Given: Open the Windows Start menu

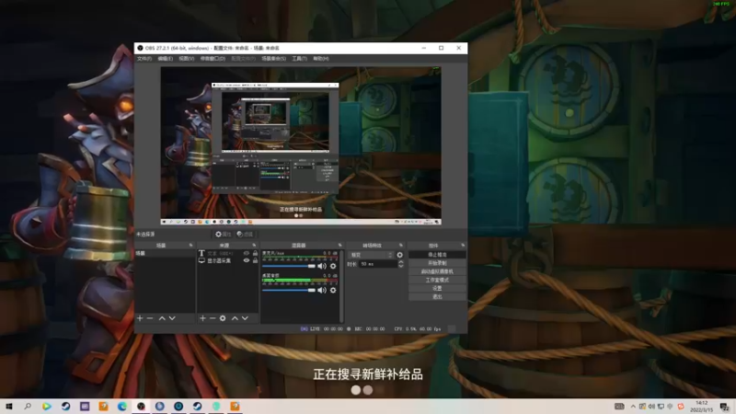Looking at the screenshot, I should [8, 406].
